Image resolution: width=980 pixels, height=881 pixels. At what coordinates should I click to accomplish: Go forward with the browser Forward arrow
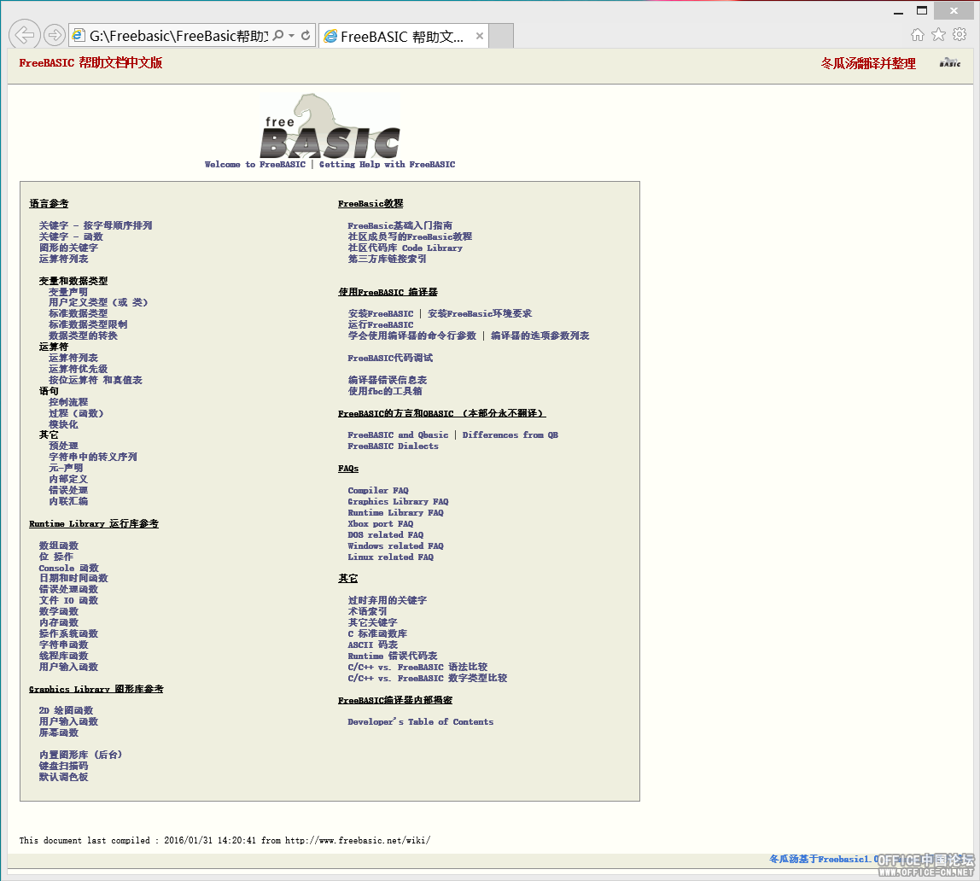click(55, 35)
